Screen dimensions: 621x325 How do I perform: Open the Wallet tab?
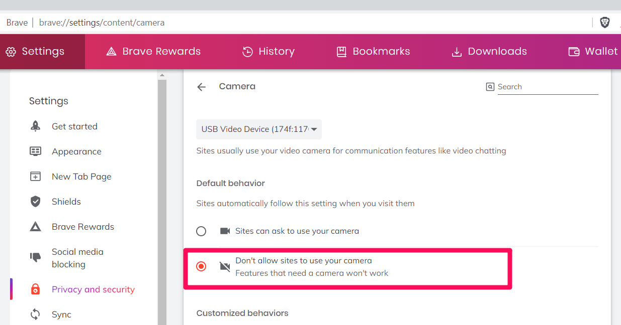(593, 52)
